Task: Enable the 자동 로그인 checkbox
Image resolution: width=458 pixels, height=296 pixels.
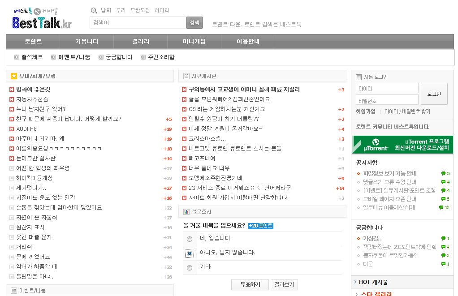Action: tap(359, 77)
